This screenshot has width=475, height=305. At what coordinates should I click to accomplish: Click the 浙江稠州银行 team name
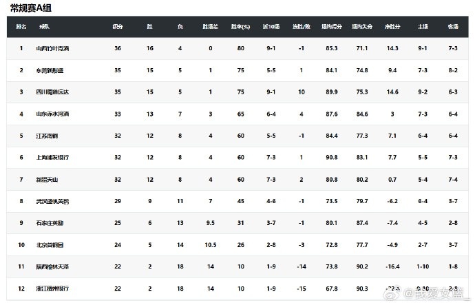(x=54, y=288)
